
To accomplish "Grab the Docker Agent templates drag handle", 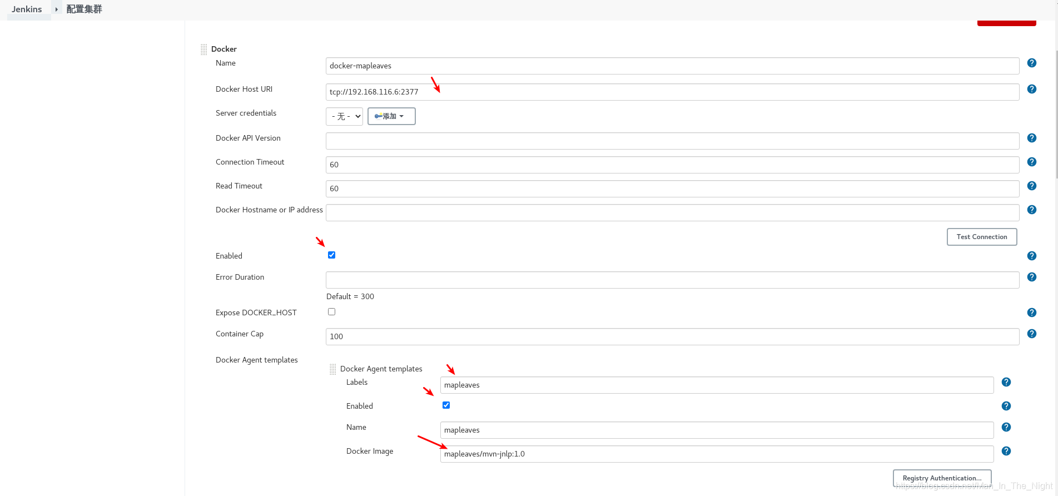I will (333, 369).
